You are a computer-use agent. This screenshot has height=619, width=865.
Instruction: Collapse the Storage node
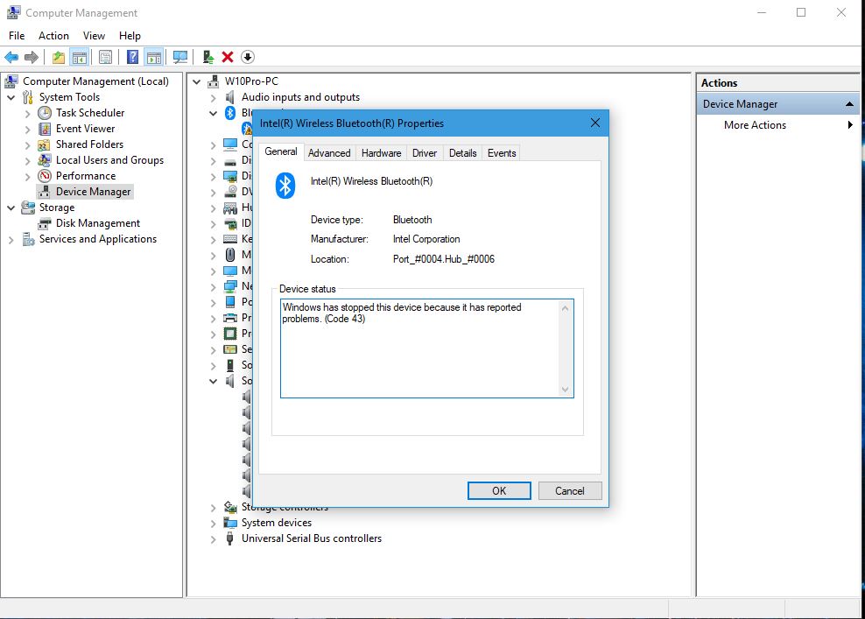(x=11, y=208)
